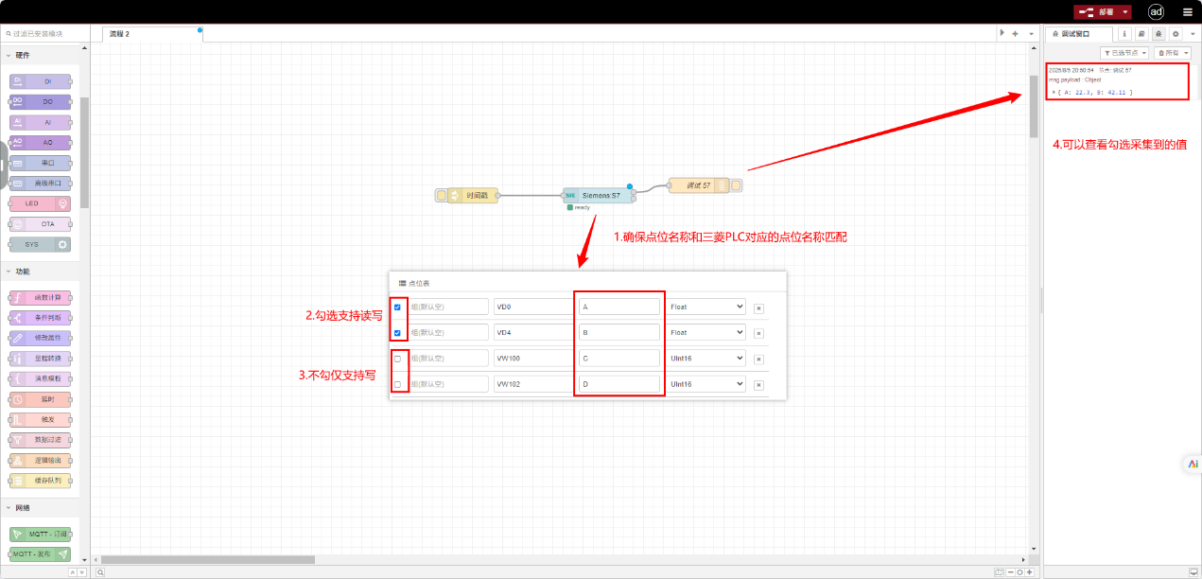This screenshot has height=579, width=1202.
Task: Select the MQTT - 订阅 node
Action: point(41,535)
